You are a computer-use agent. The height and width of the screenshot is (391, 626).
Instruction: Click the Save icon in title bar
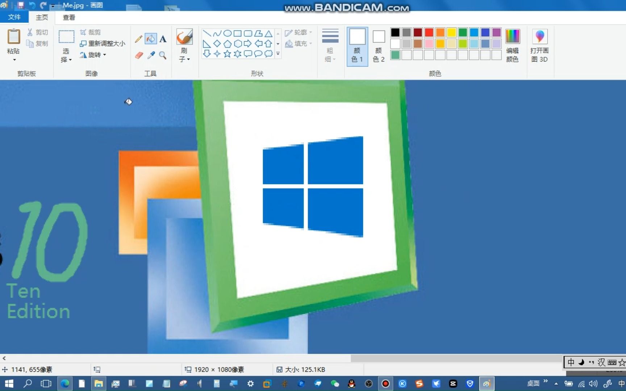pyautogui.click(x=21, y=5)
